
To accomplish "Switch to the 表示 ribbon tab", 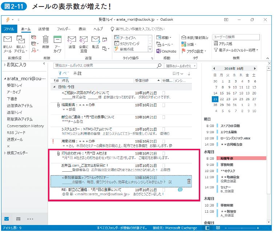I will (82, 29).
